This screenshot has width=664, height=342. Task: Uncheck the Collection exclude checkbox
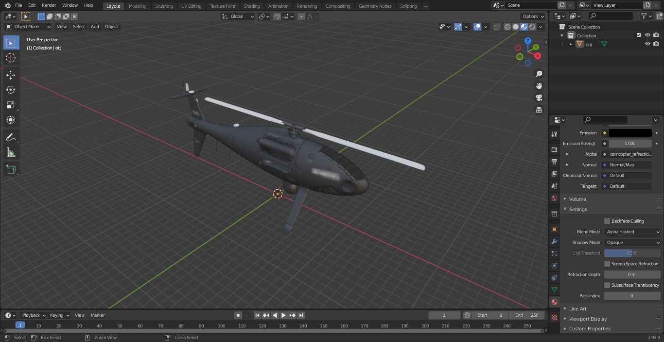639,35
